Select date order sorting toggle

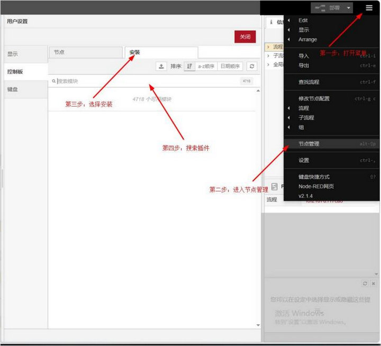point(230,66)
